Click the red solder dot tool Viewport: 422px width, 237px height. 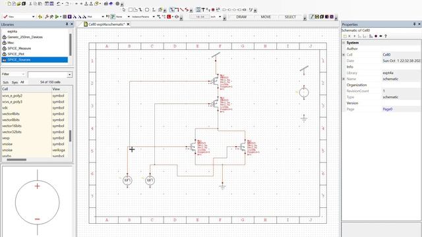[213, 10]
